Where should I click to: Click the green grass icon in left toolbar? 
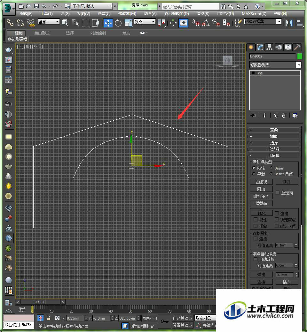coord(9,248)
